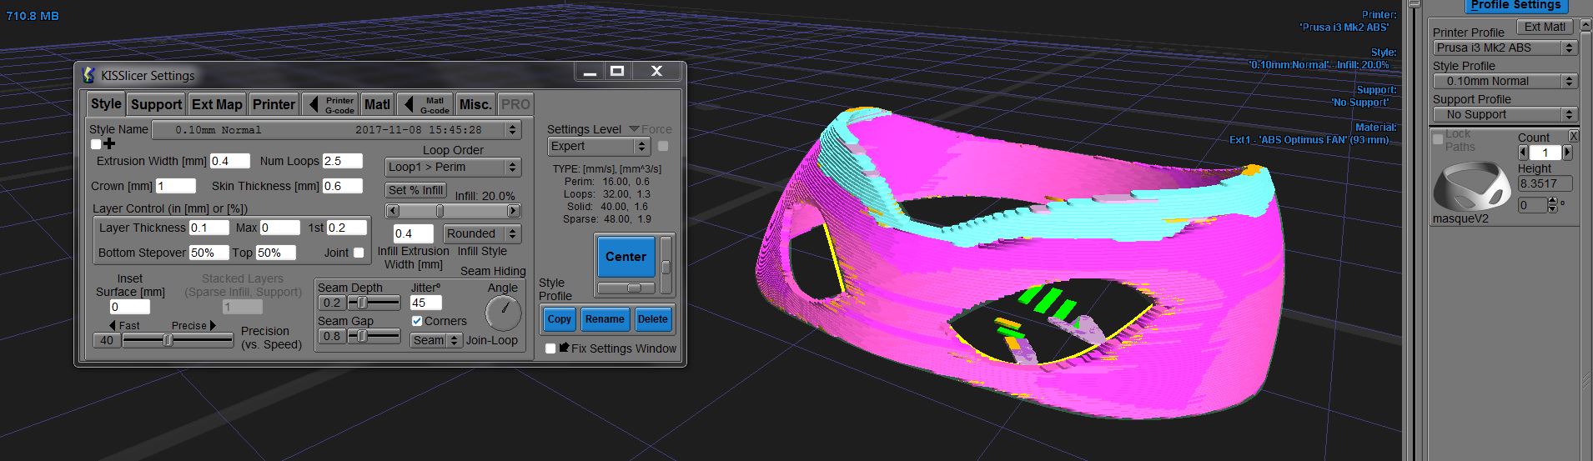The height and width of the screenshot is (461, 1593).
Task: Open the PRO tab
Action: pyautogui.click(x=515, y=104)
